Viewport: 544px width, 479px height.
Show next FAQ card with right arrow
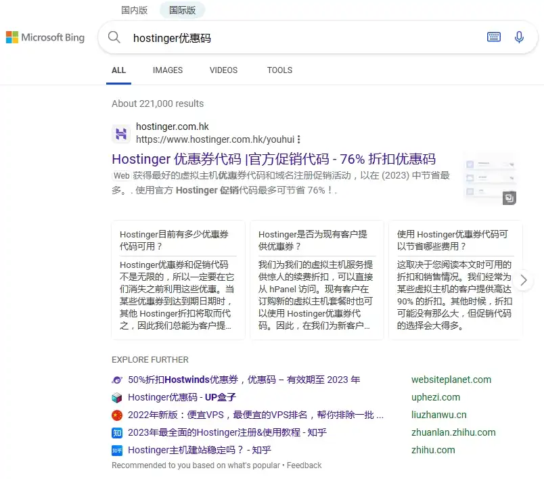(522, 280)
